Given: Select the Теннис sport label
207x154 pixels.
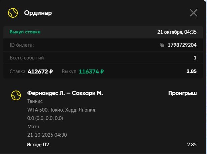Looking at the screenshot, I should click(x=35, y=101).
